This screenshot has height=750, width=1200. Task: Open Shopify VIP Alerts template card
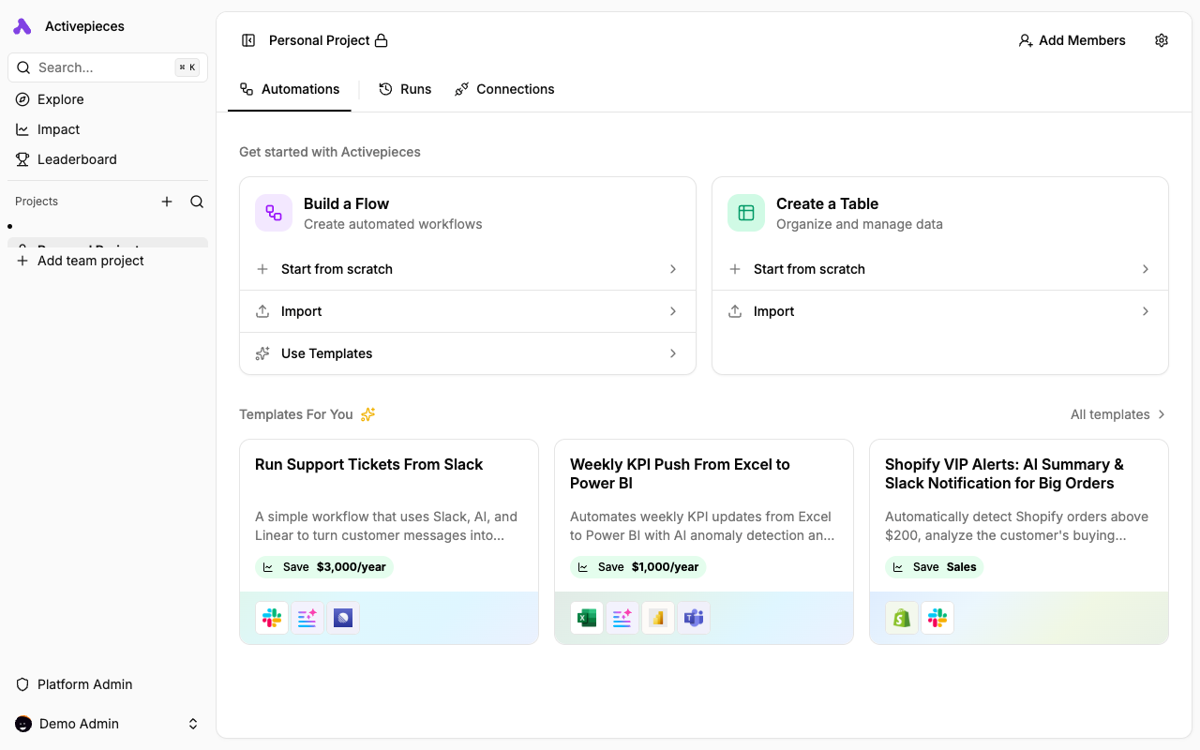1019,542
